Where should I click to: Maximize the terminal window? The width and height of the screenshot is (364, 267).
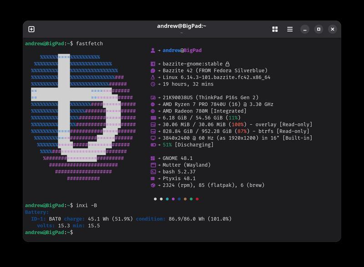click(318, 29)
